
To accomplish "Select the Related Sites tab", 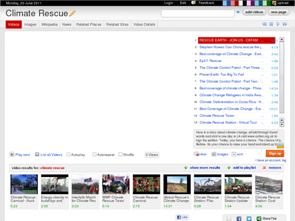I will pyautogui.click(x=117, y=24).
